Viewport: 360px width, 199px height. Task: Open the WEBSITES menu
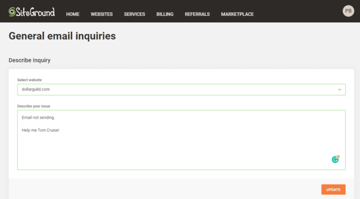tap(102, 14)
